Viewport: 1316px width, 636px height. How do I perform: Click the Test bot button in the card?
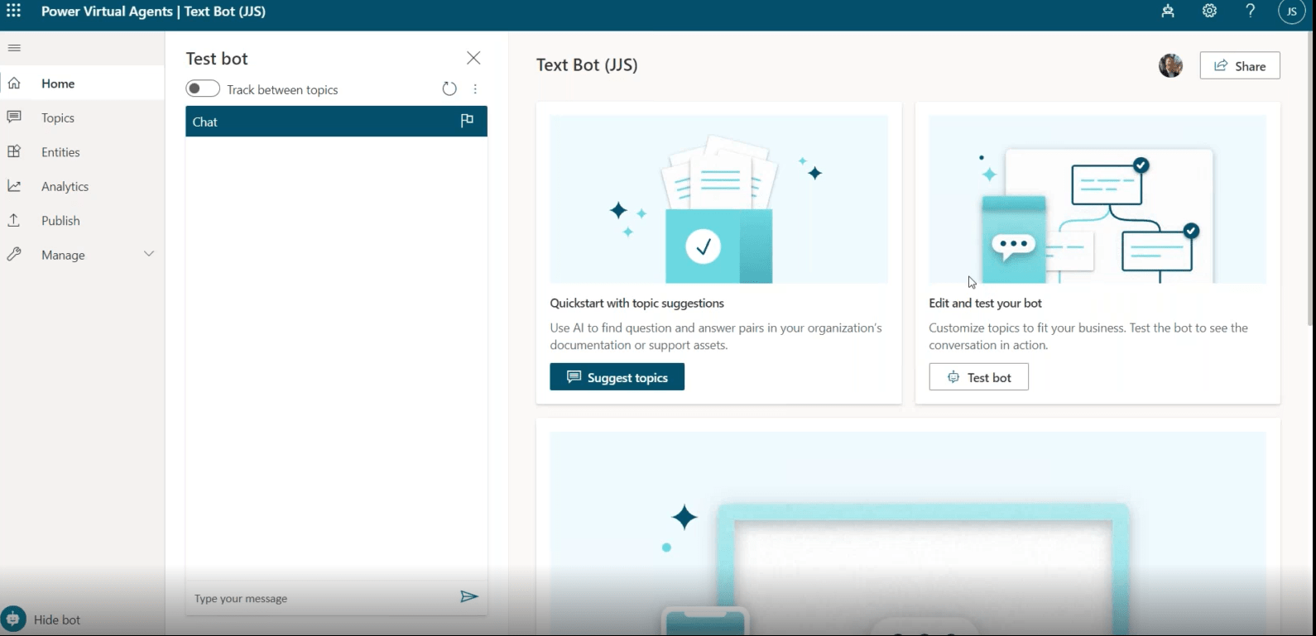978,377
